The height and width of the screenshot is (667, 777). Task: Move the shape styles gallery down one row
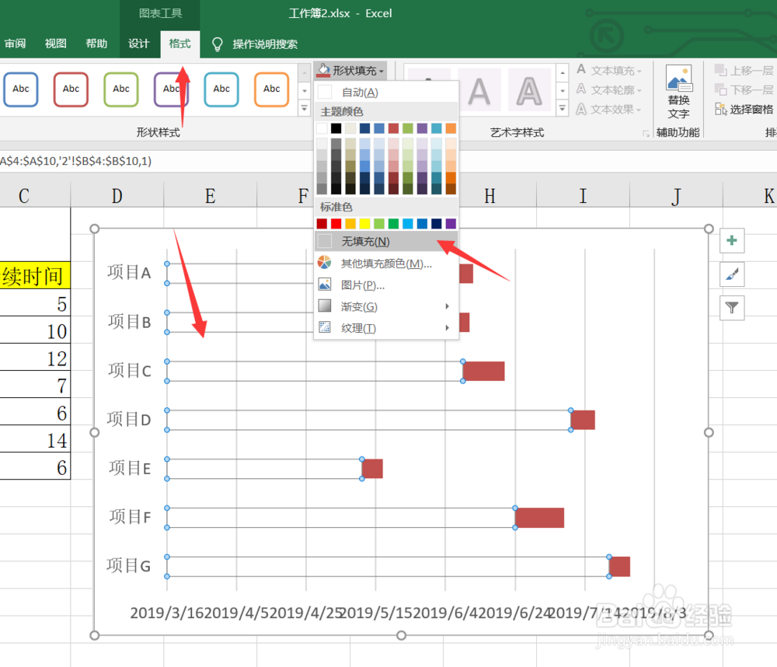(305, 91)
